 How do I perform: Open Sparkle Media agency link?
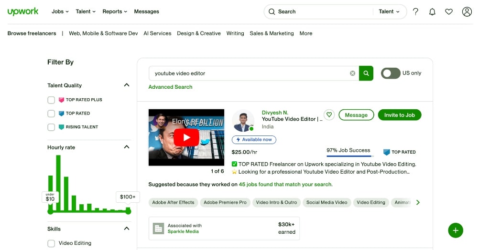click(x=183, y=231)
